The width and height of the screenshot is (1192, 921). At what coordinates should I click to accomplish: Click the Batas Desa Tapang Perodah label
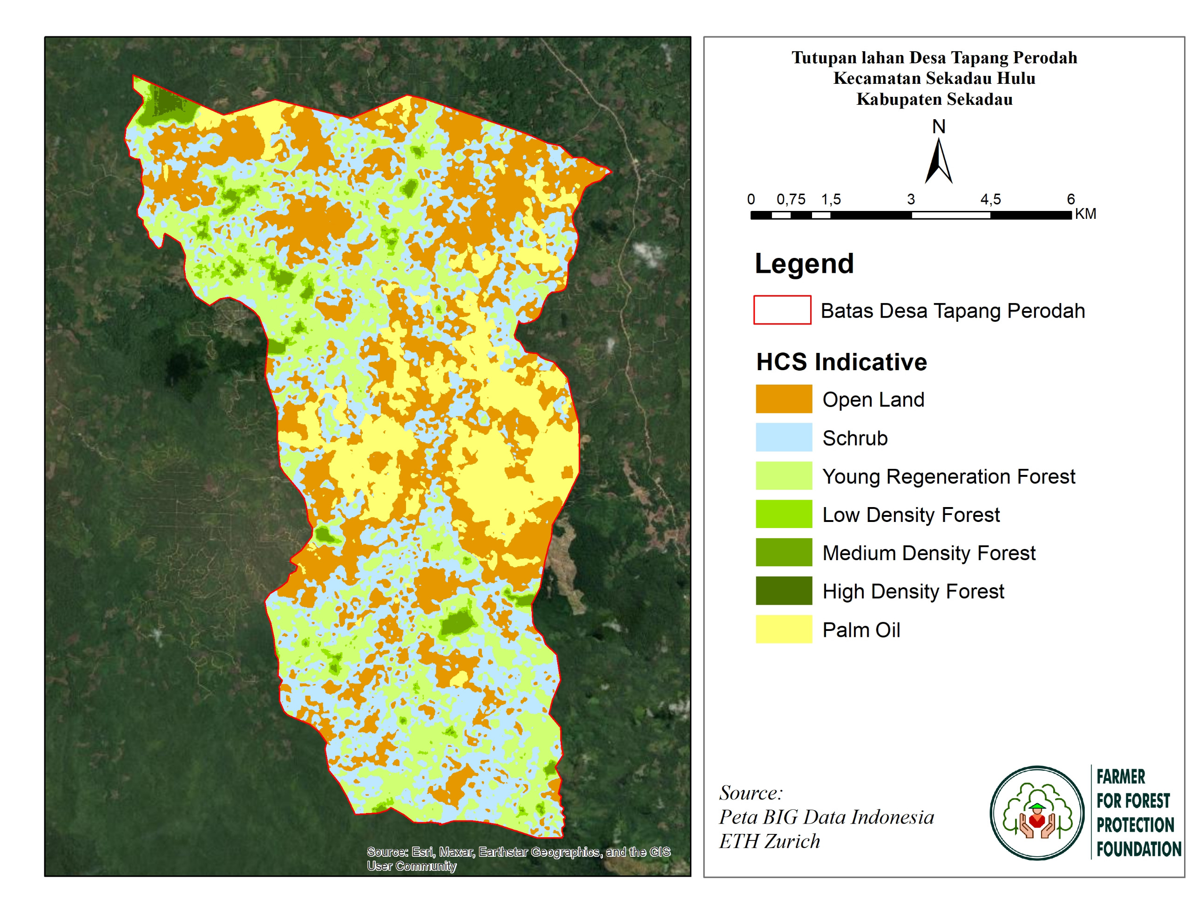pos(952,311)
